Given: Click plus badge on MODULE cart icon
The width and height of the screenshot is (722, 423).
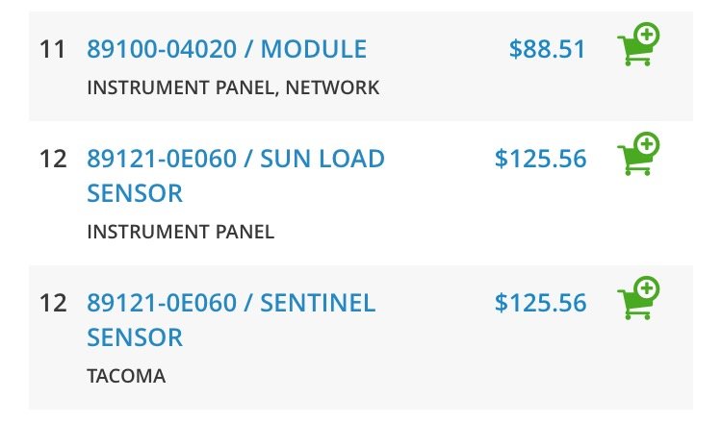Looking at the screenshot, I should tap(647, 35).
